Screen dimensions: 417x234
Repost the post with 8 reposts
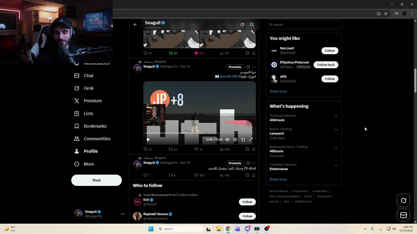tap(172, 175)
